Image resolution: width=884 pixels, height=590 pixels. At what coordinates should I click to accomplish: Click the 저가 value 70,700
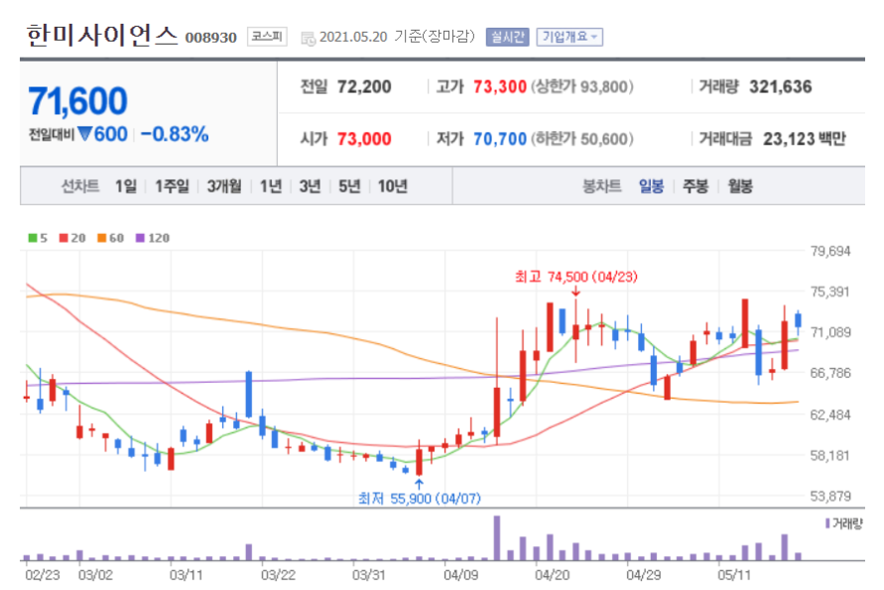click(x=499, y=139)
